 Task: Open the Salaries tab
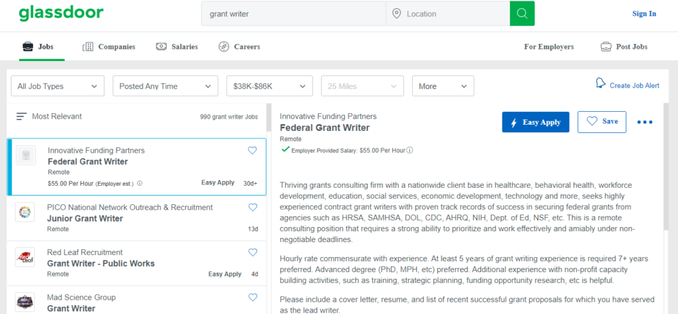pyautogui.click(x=177, y=47)
